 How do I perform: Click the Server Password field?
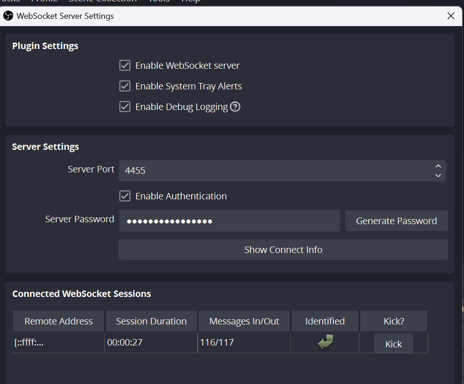click(x=230, y=221)
